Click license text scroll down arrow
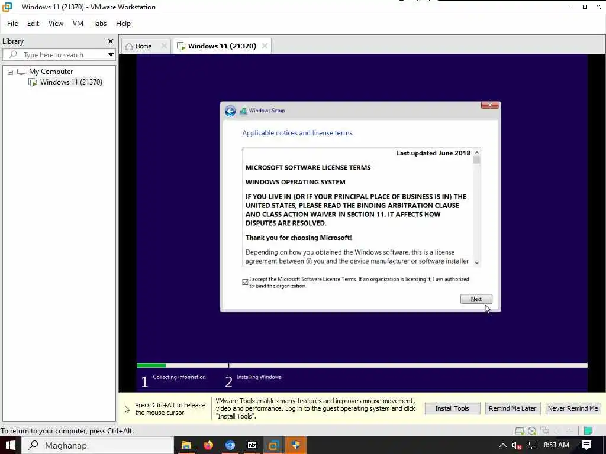This screenshot has height=454, width=606. click(477, 262)
